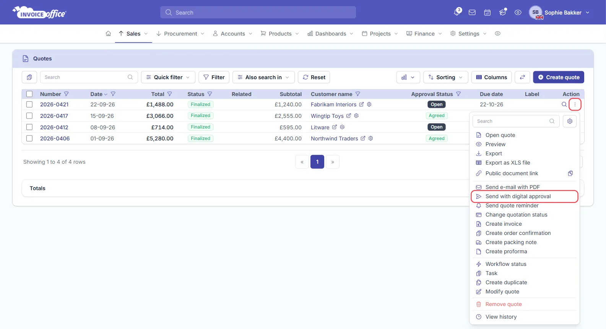Open the calendar icon in header

tap(487, 13)
